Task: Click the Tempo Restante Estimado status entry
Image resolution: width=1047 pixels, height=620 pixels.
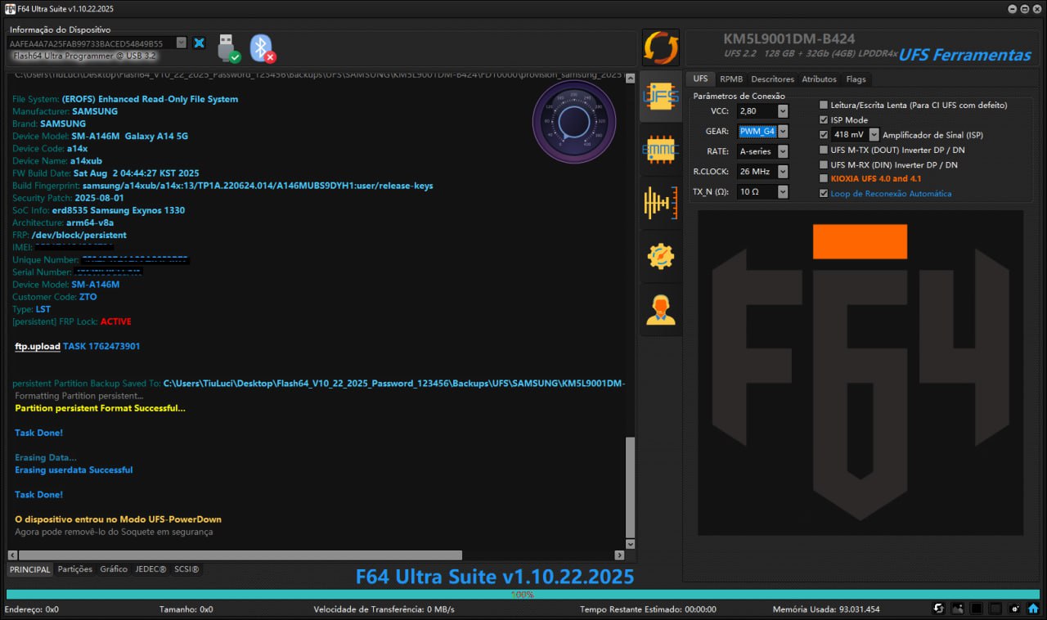Action: [x=648, y=609]
